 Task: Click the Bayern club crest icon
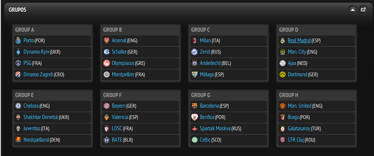[107, 106]
